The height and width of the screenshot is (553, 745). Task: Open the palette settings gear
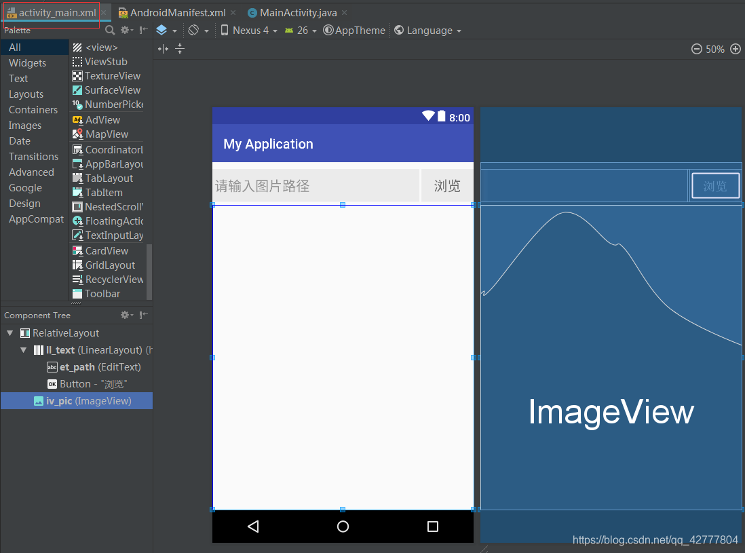[126, 30]
